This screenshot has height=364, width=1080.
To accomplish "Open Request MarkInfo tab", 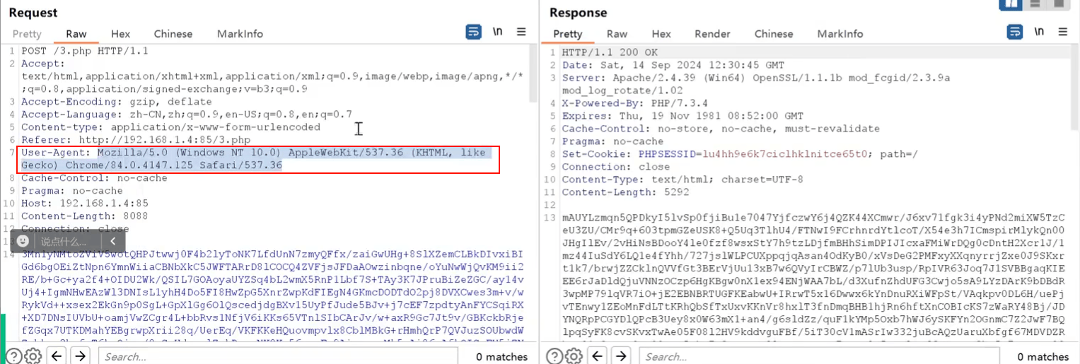I will [x=240, y=34].
